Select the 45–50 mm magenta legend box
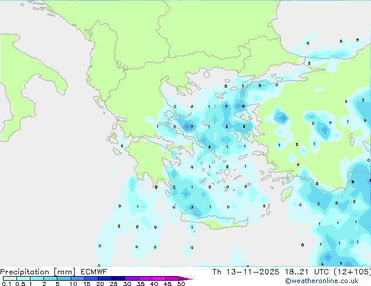The width and height of the screenshot is (371, 286). pyautogui.click(x=172, y=278)
